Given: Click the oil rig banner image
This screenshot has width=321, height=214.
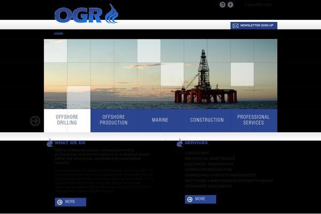Looking at the screenshot, I should (x=160, y=74).
